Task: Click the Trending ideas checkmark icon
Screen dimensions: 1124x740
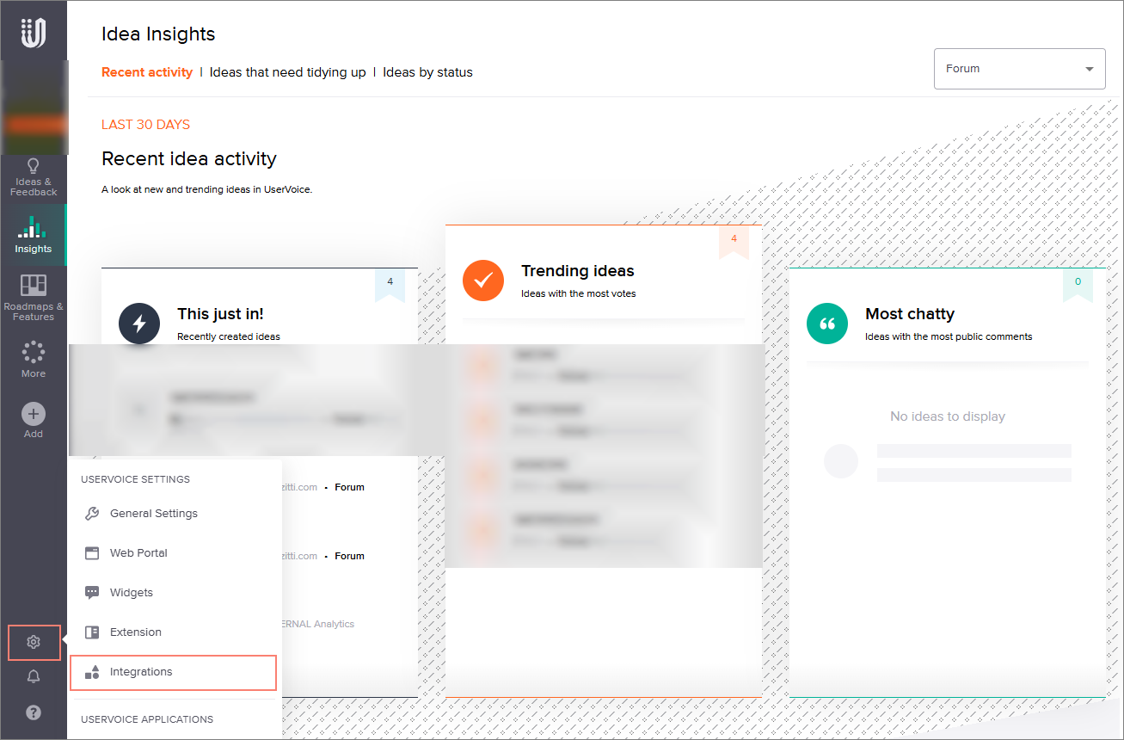Action: (x=483, y=280)
